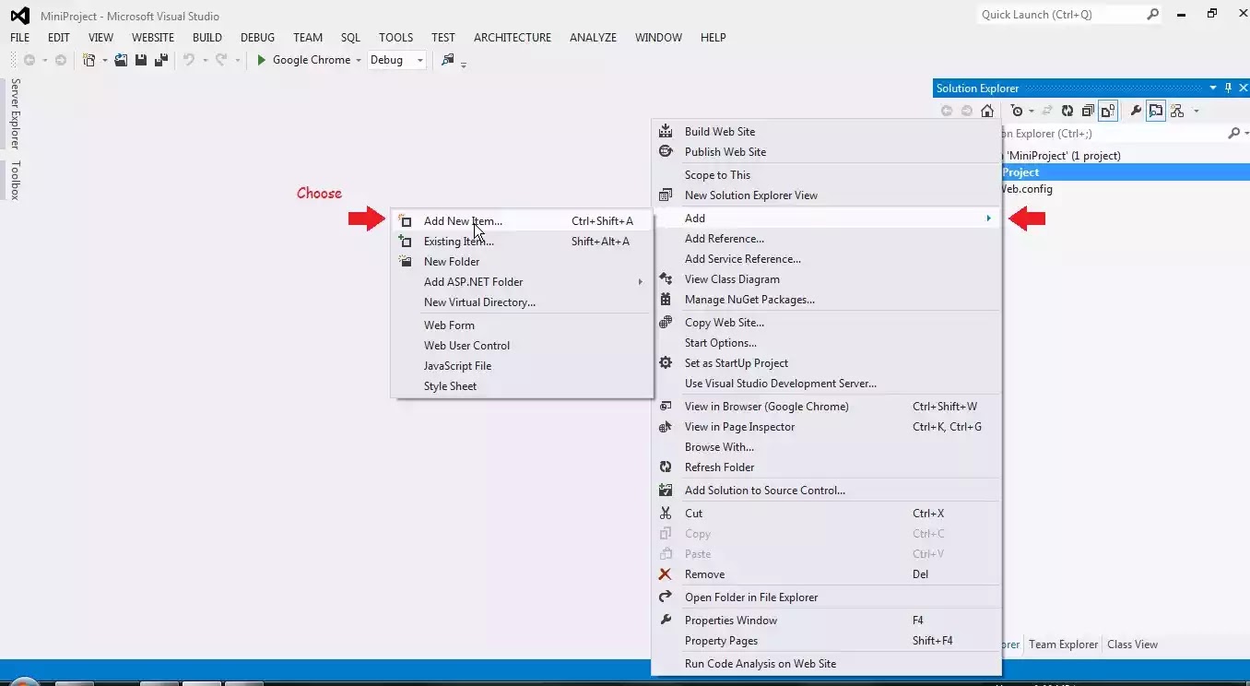Click the Add entry in the context menu
The width and height of the screenshot is (1250, 686).
pyautogui.click(x=826, y=219)
